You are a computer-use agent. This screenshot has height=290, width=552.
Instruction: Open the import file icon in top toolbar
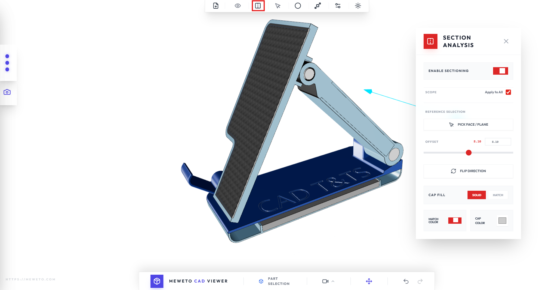tap(216, 6)
